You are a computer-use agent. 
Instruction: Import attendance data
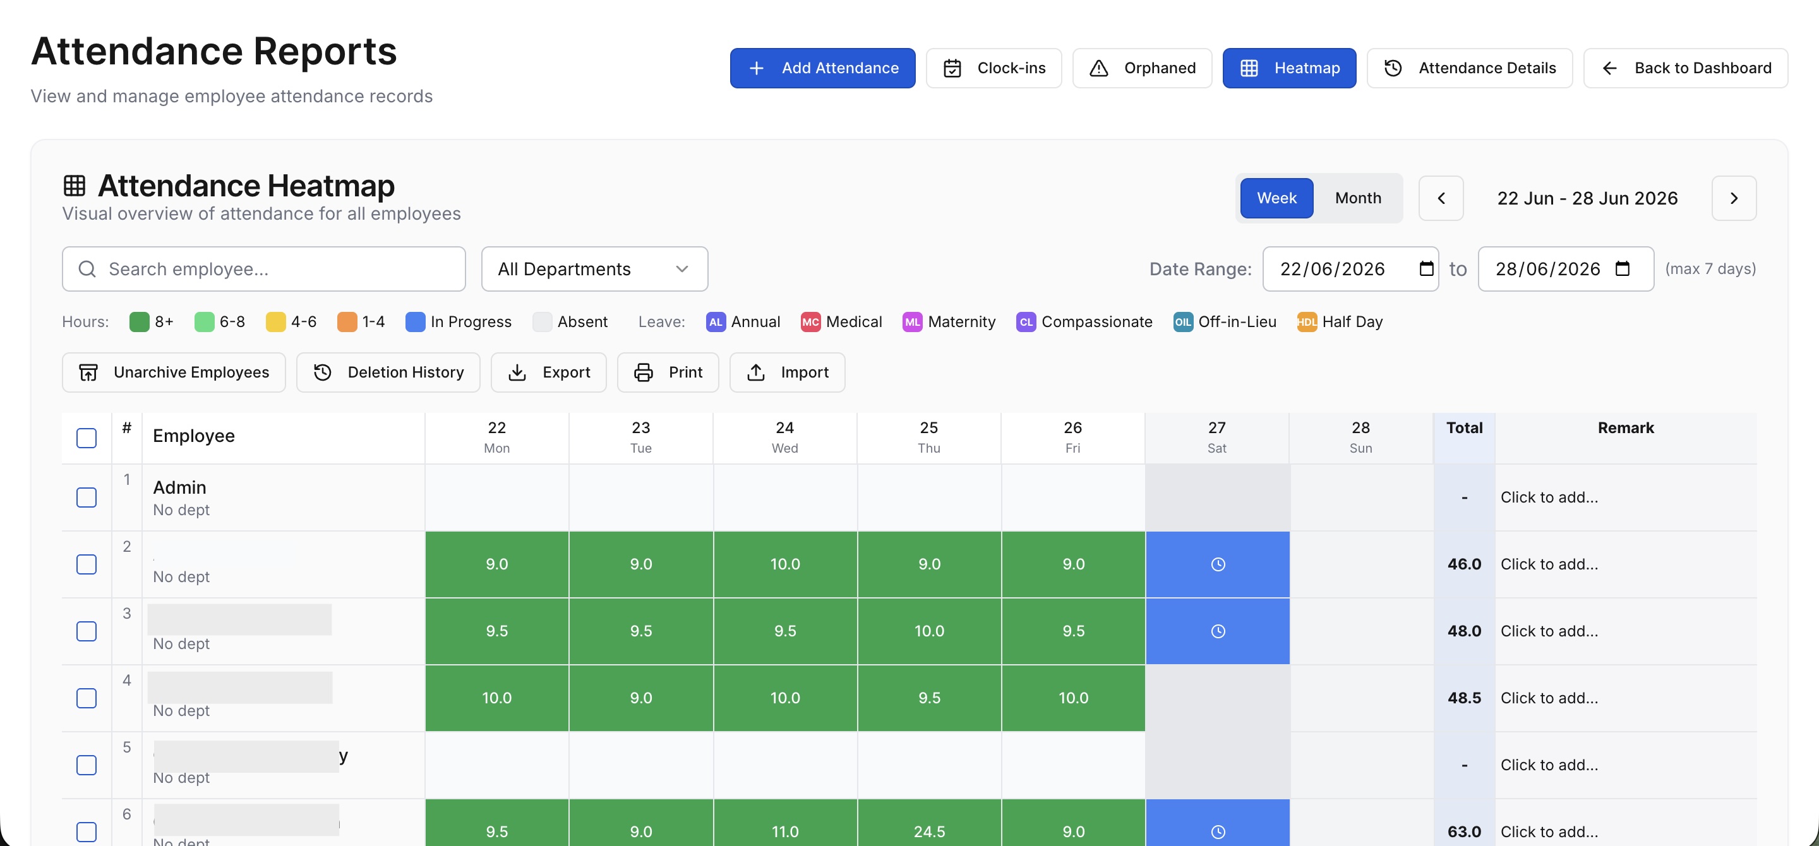pos(786,372)
